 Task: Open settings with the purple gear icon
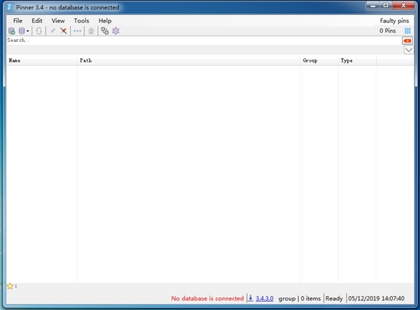115,31
